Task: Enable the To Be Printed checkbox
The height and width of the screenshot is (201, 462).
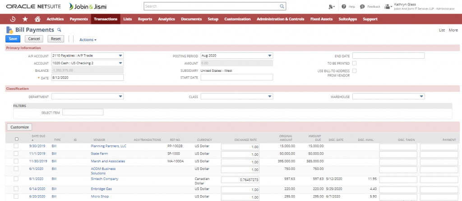Action: (x=354, y=63)
